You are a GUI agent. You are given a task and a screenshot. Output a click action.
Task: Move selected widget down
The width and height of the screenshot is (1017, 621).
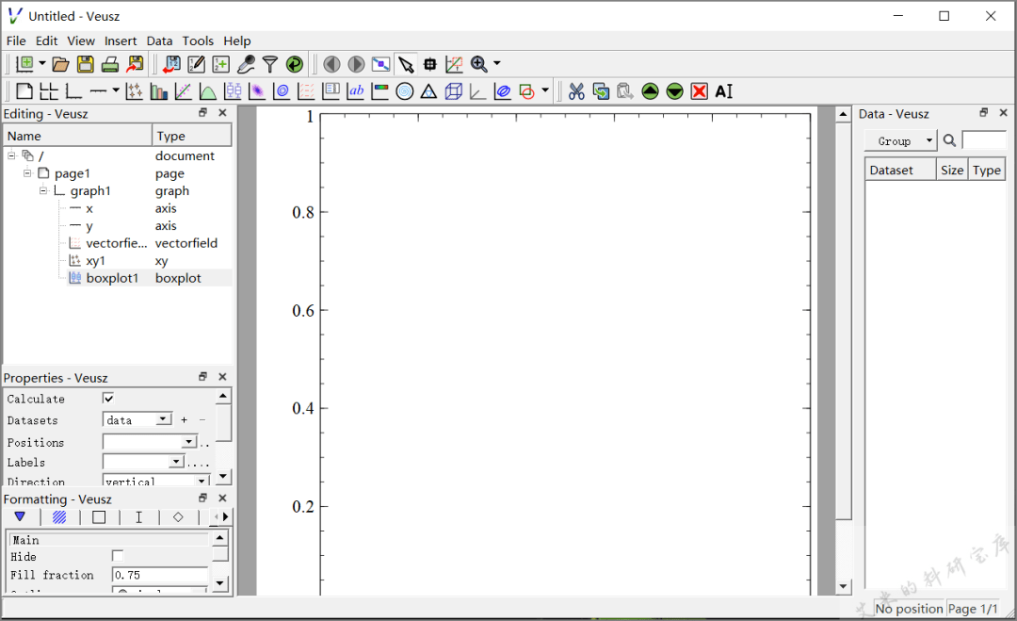[674, 91]
